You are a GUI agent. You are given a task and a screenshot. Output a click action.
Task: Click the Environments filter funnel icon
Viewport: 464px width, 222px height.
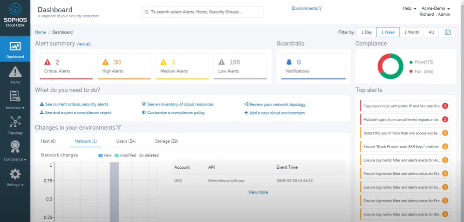coord(320,8)
